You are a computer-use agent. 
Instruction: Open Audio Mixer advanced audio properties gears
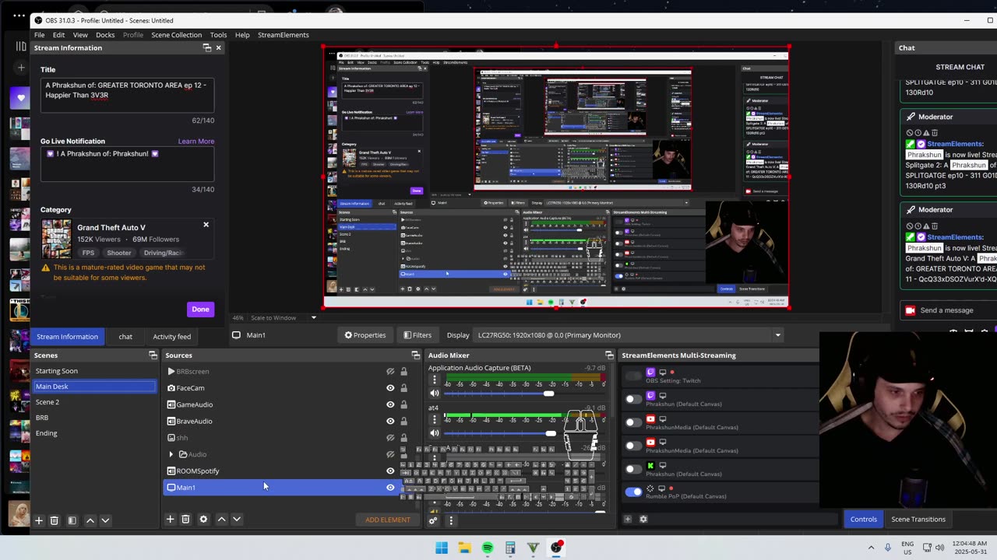[433, 520]
